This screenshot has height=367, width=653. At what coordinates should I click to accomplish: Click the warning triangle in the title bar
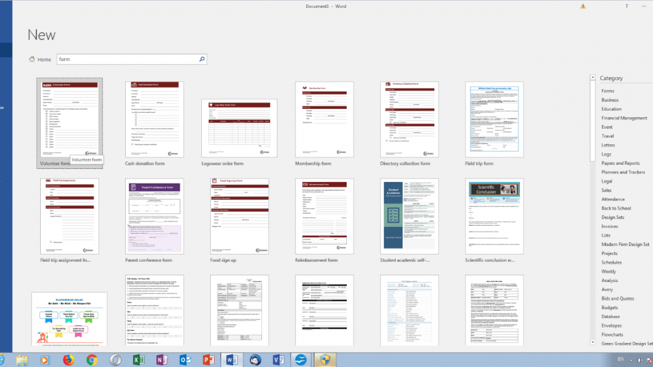[583, 5]
